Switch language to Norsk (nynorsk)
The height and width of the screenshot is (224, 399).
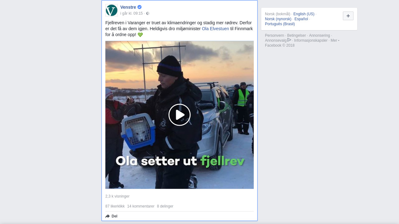pos(278,19)
